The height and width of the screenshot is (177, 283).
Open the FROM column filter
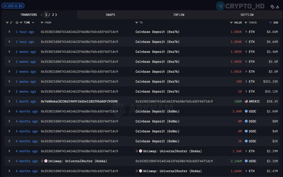tap(42, 22)
